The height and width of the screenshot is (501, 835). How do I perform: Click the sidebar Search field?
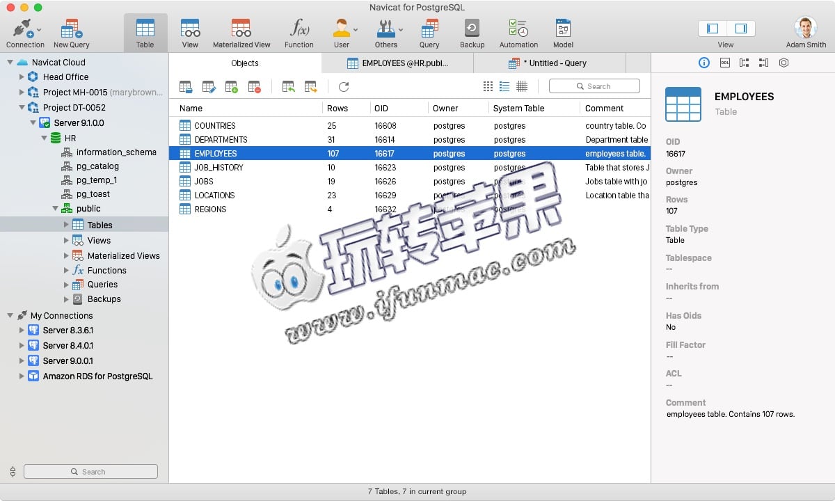tap(90, 471)
